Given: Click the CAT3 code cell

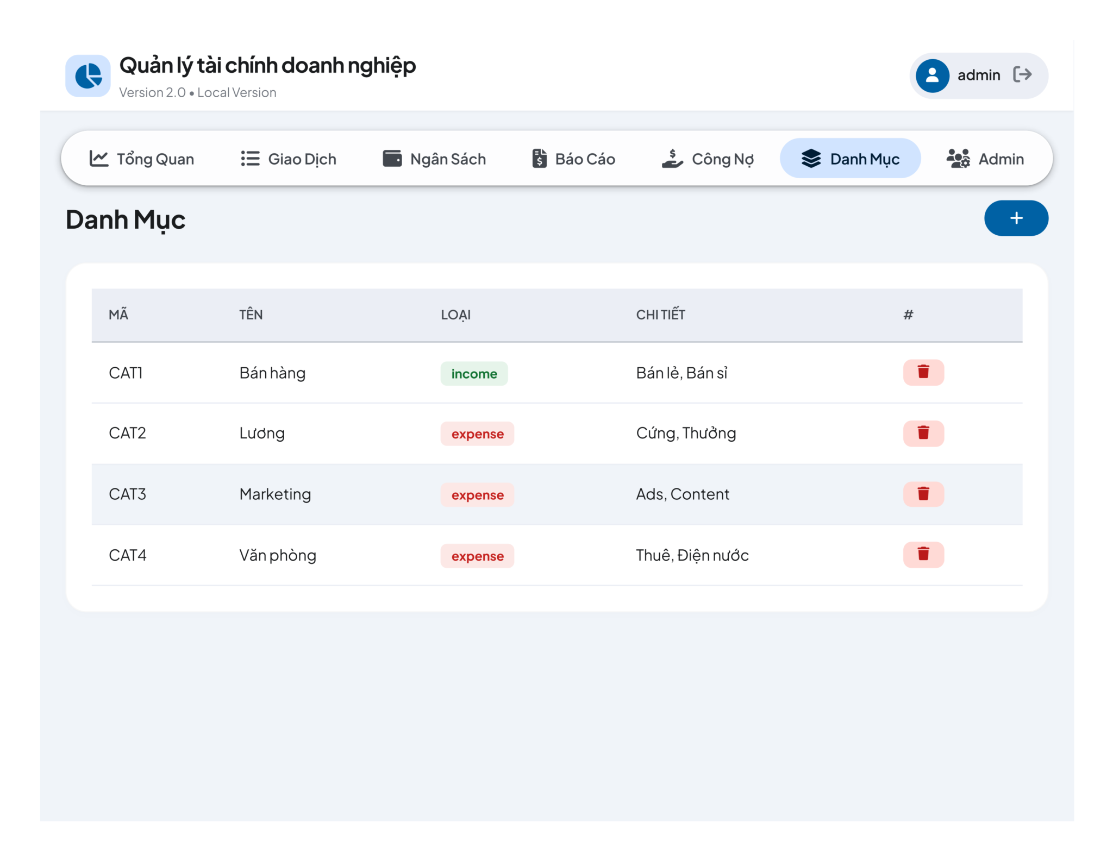Looking at the screenshot, I should [127, 494].
